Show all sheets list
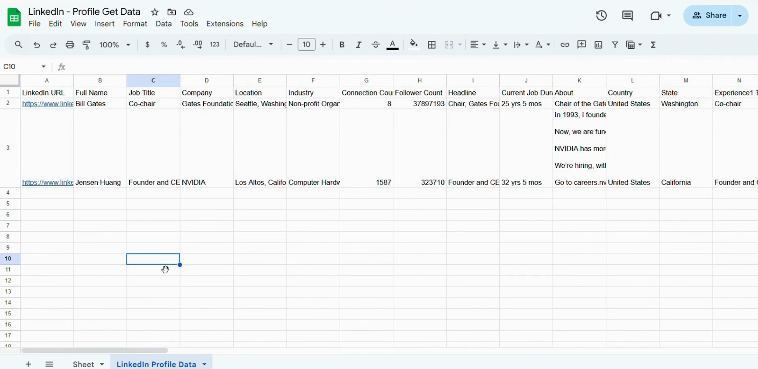 (49, 364)
